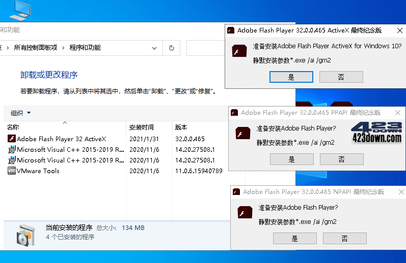Confirm 是 in the PPAPI install dialog
Viewport: 406px width, 263px height.
pyautogui.click(x=291, y=159)
